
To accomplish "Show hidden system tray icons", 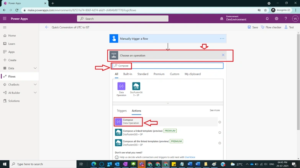I will coord(247,164).
